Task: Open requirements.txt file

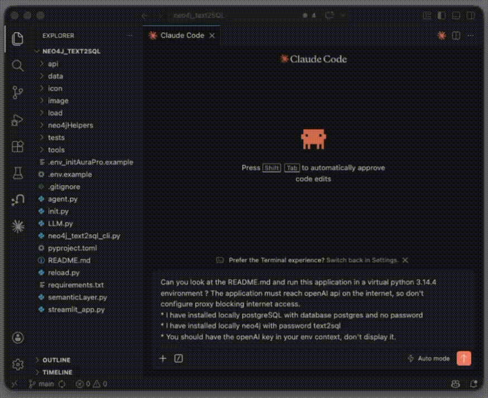Action: click(75, 285)
